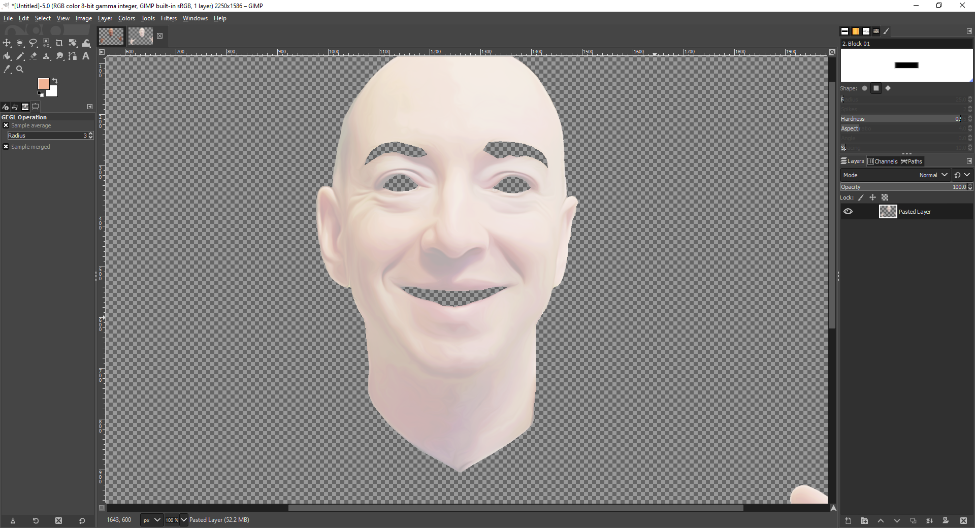The height and width of the screenshot is (528, 975).
Task: Switch to the Paths tab
Action: coord(912,161)
